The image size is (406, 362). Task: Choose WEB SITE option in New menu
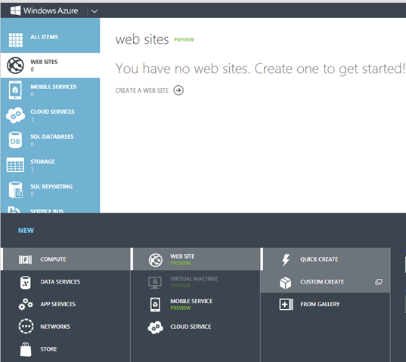(182, 256)
